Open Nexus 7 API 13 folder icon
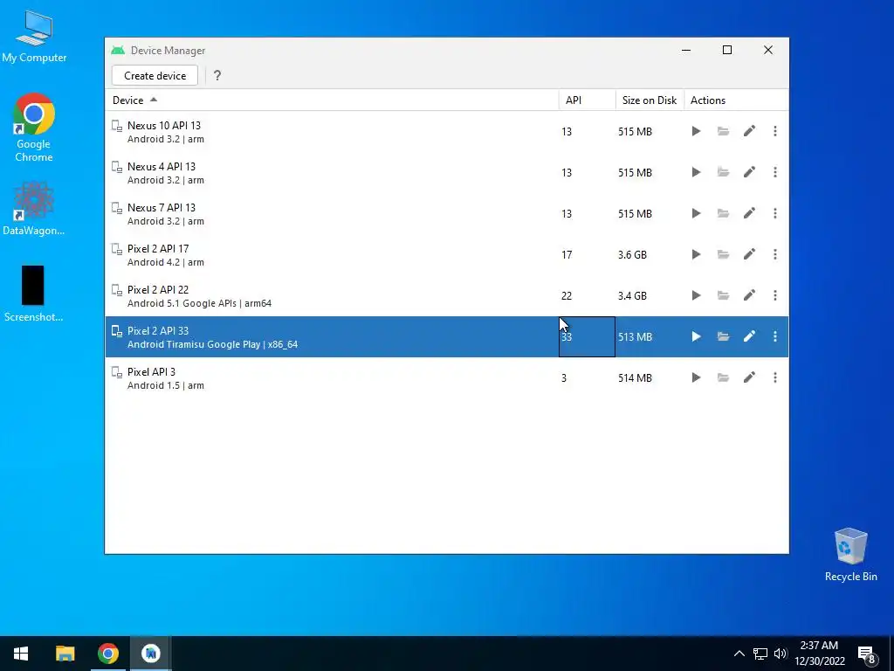 723,213
